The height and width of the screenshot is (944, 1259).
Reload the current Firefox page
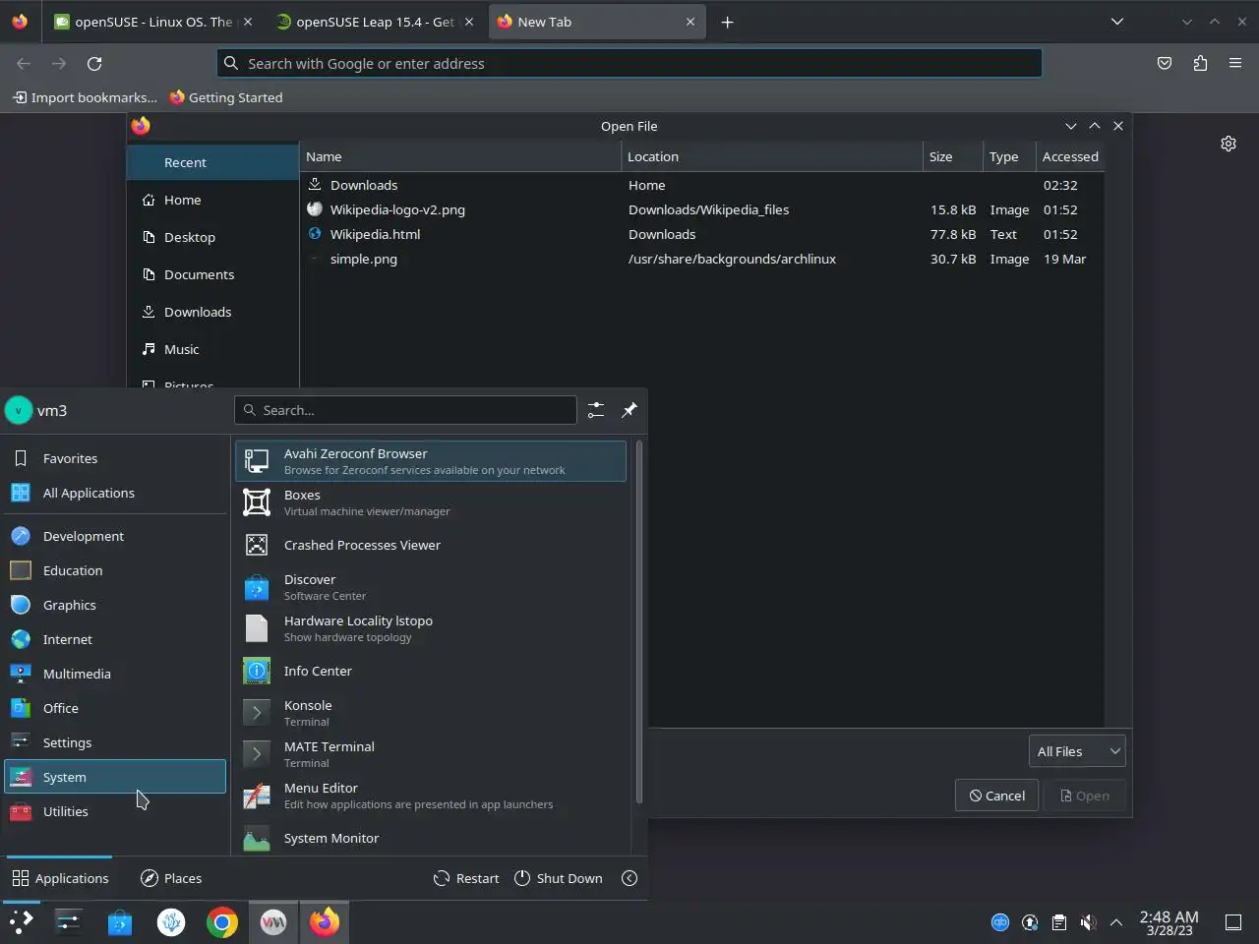(94, 63)
